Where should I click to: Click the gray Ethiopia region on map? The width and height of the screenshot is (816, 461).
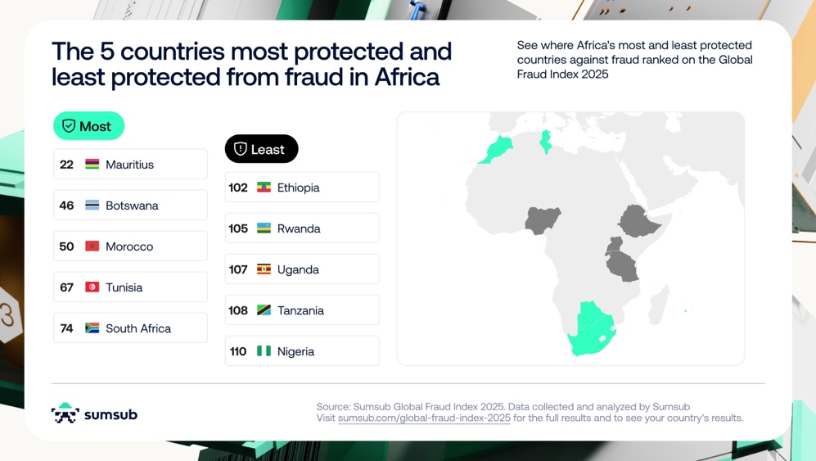(x=640, y=219)
